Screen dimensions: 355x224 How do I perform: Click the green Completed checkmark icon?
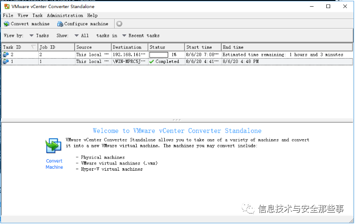tap(151, 61)
